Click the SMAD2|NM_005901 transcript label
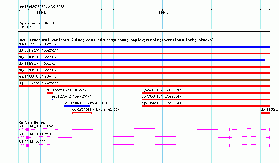 click(x=33, y=142)
